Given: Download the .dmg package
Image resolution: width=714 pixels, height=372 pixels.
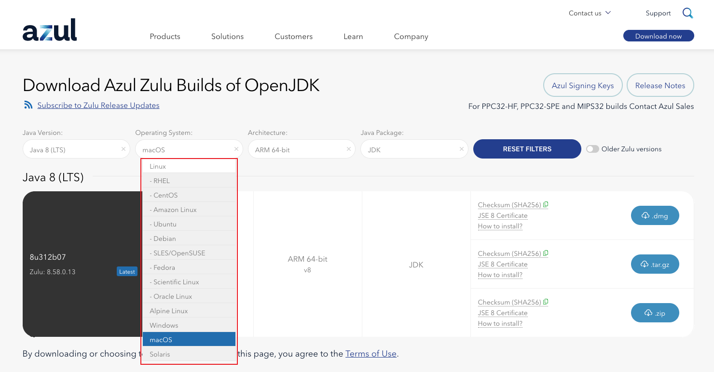Looking at the screenshot, I should (x=655, y=216).
